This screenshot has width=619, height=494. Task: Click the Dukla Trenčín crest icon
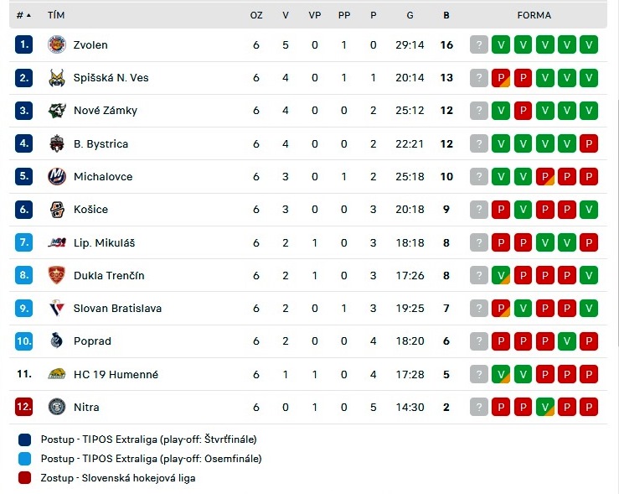click(x=56, y=275)
